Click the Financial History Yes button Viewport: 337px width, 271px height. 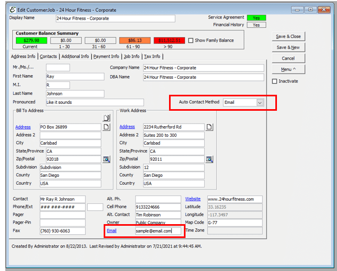point(256,25)
